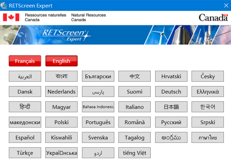Click the Português language button
The image size is (231, 167).
point(98,122)
